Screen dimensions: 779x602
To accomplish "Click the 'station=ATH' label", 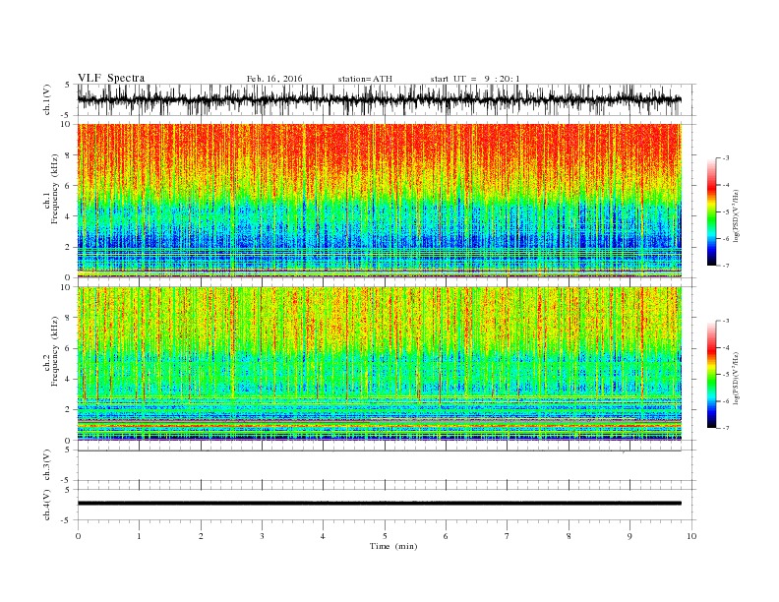I will 365,79.
